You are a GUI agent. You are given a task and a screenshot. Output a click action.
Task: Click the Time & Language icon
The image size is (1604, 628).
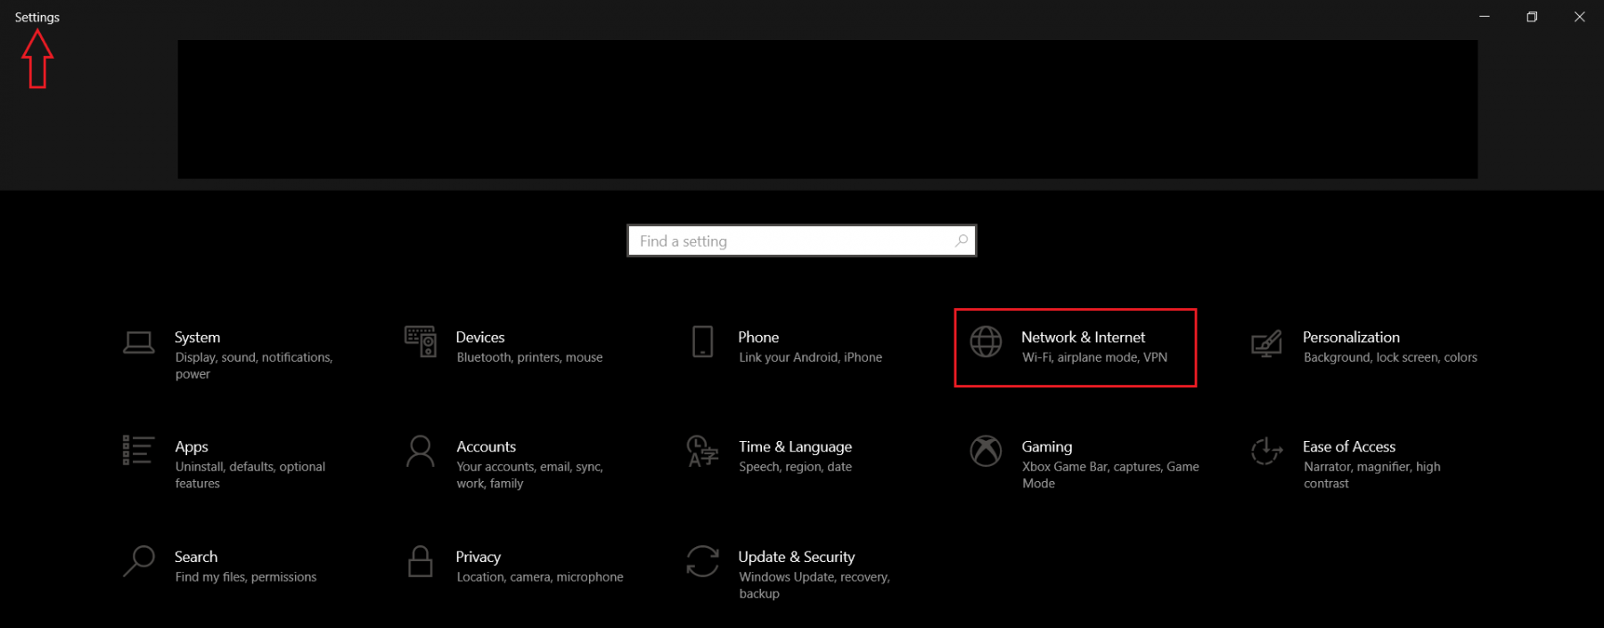pos(702,452)
